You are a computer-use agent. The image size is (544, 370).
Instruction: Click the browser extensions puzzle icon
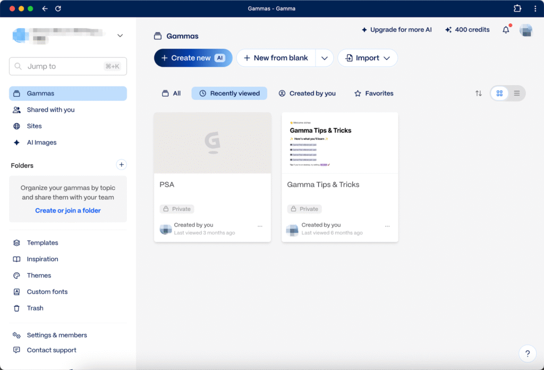coord(517,9)
